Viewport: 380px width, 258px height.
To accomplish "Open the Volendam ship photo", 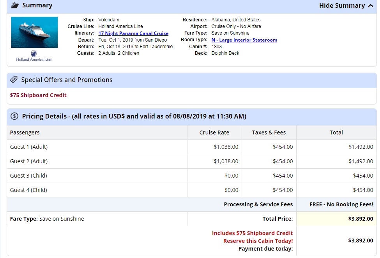I will (34, 32).
